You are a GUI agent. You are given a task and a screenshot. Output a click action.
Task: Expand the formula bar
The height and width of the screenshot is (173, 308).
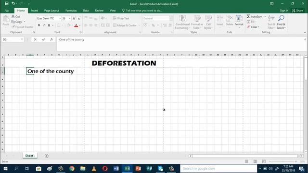[x=305, y=39]
